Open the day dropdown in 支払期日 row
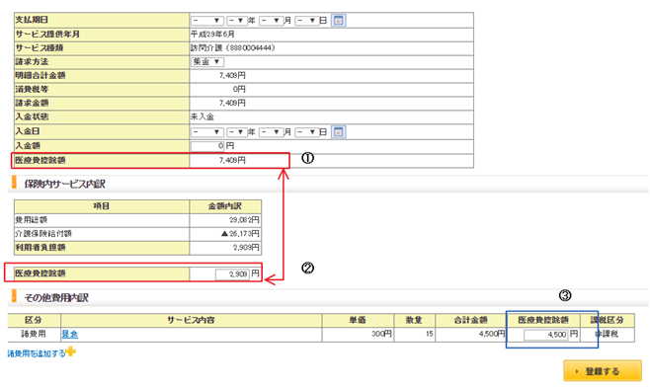 pos(307,21)
